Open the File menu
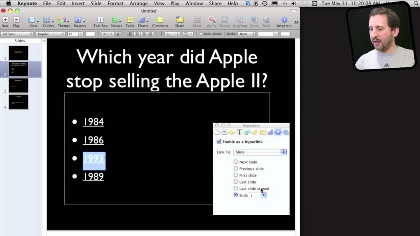420x236 pixels. 47,3
